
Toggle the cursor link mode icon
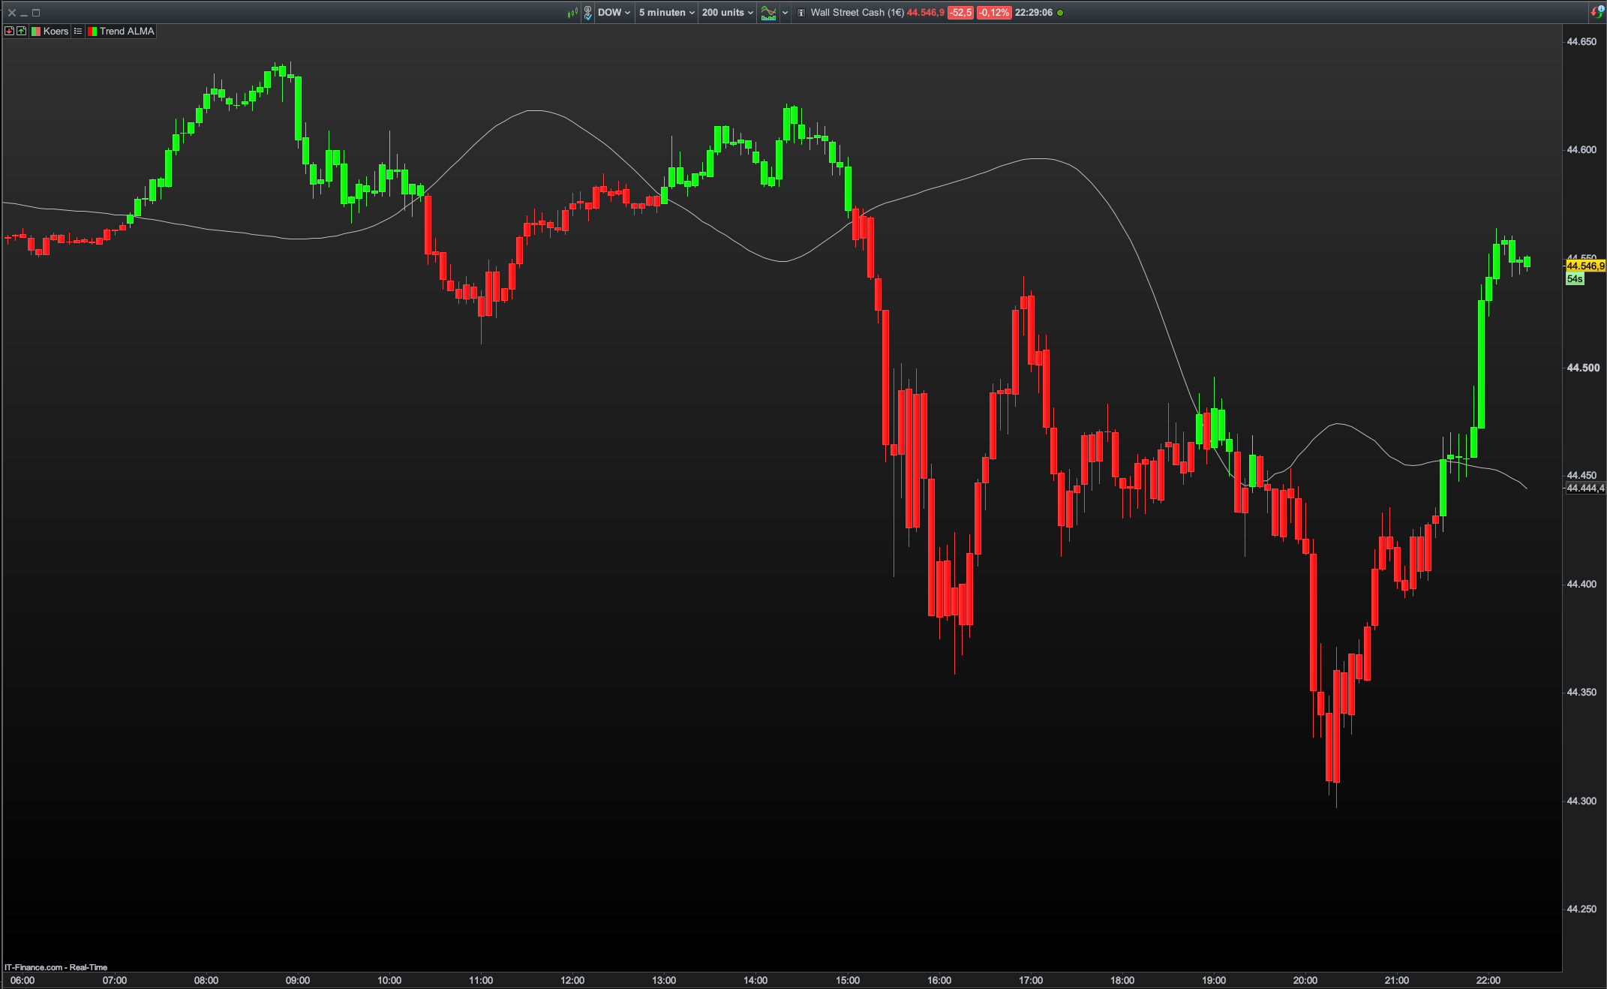pyautogui.click(x=588, y=13)
